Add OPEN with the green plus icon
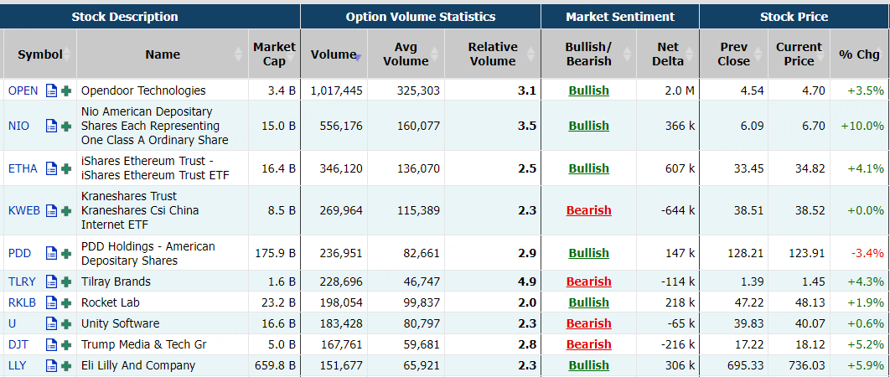 click(66, 90)
